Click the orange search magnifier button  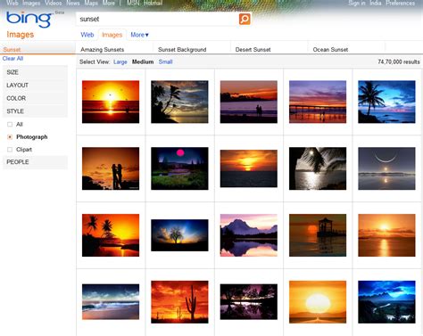tap(245, 19)
